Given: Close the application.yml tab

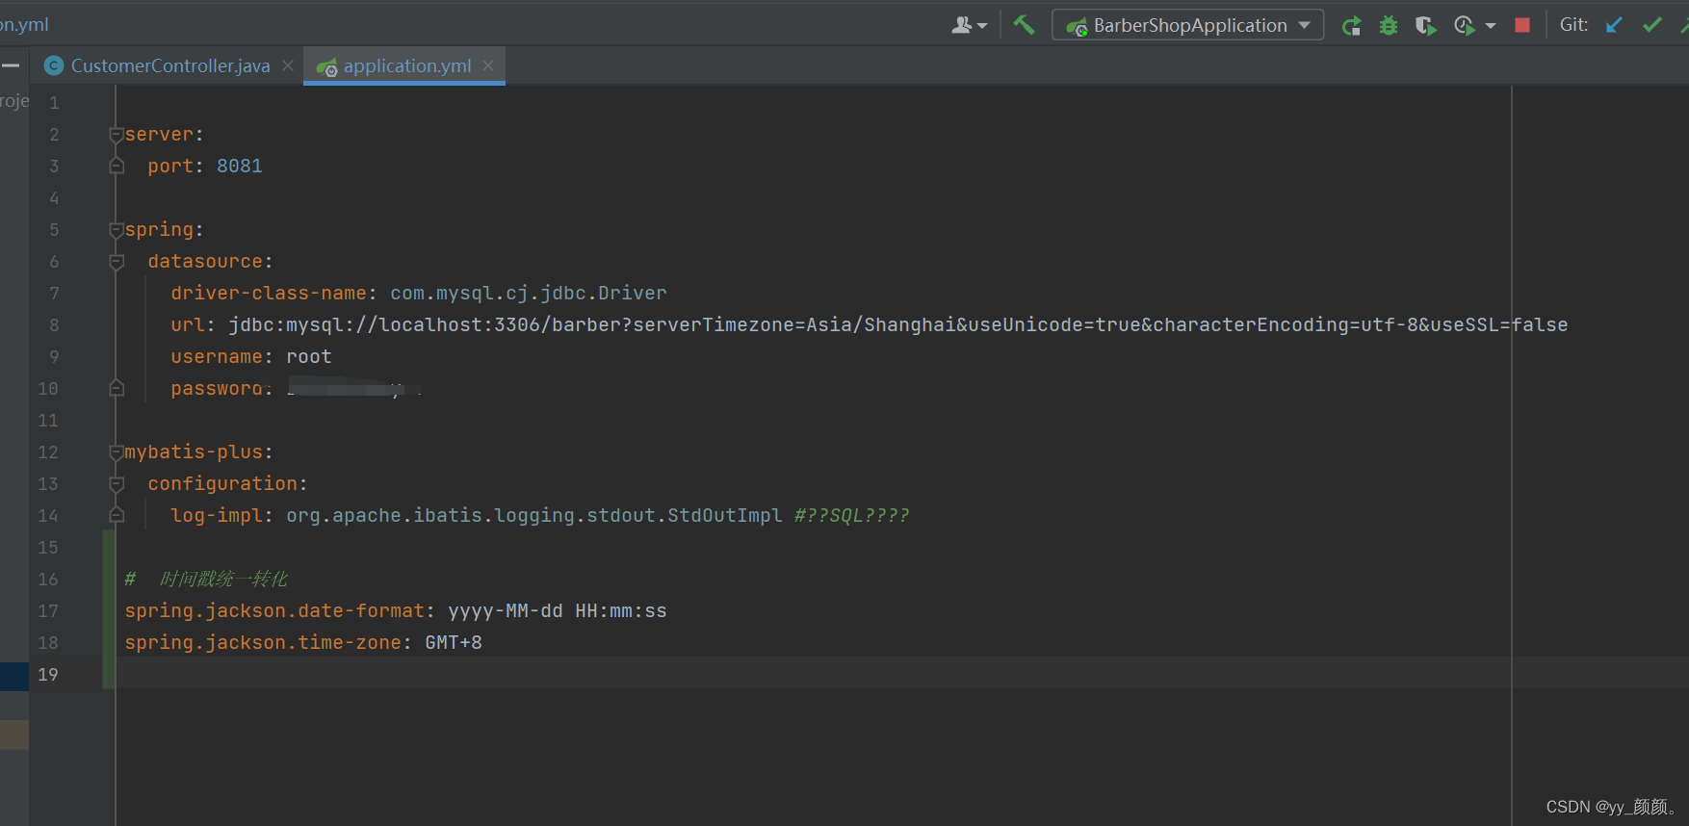Looking at the screenshot, I should [x=488, y=65].
